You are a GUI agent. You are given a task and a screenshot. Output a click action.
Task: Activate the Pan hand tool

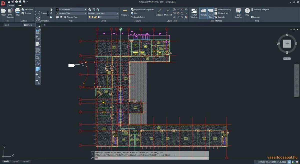point(51,10)
